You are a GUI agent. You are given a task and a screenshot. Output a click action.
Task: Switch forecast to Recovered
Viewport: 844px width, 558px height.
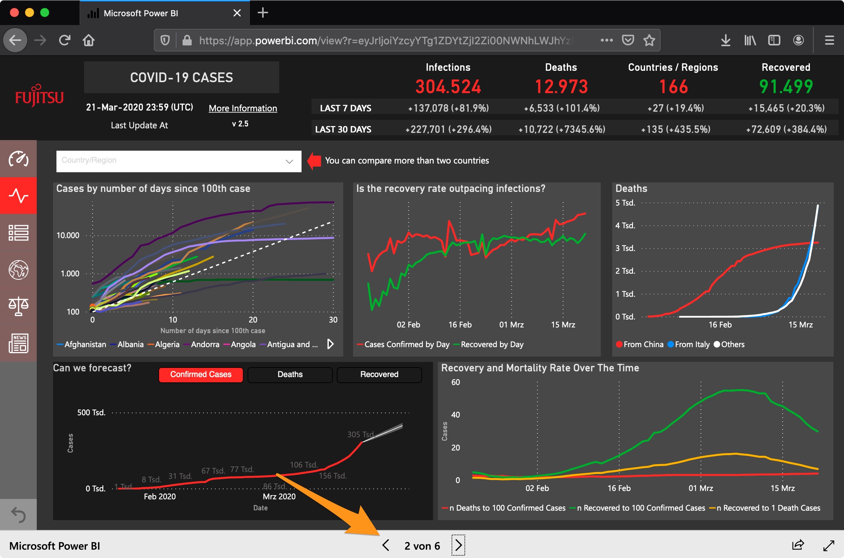coord(379,374)
